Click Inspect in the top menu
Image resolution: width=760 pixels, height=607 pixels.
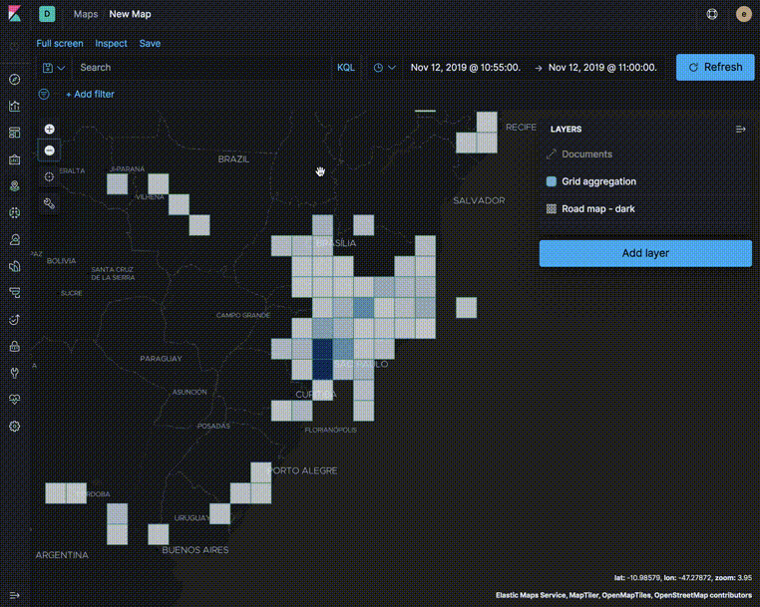pos(111,44)
